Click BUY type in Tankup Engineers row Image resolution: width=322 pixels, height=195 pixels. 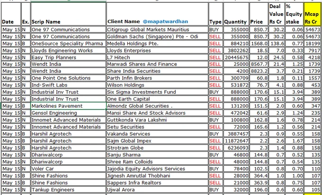tap(215, 189)
